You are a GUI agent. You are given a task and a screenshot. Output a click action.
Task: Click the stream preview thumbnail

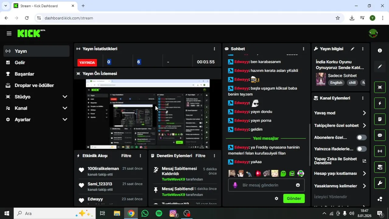[148, 114]
